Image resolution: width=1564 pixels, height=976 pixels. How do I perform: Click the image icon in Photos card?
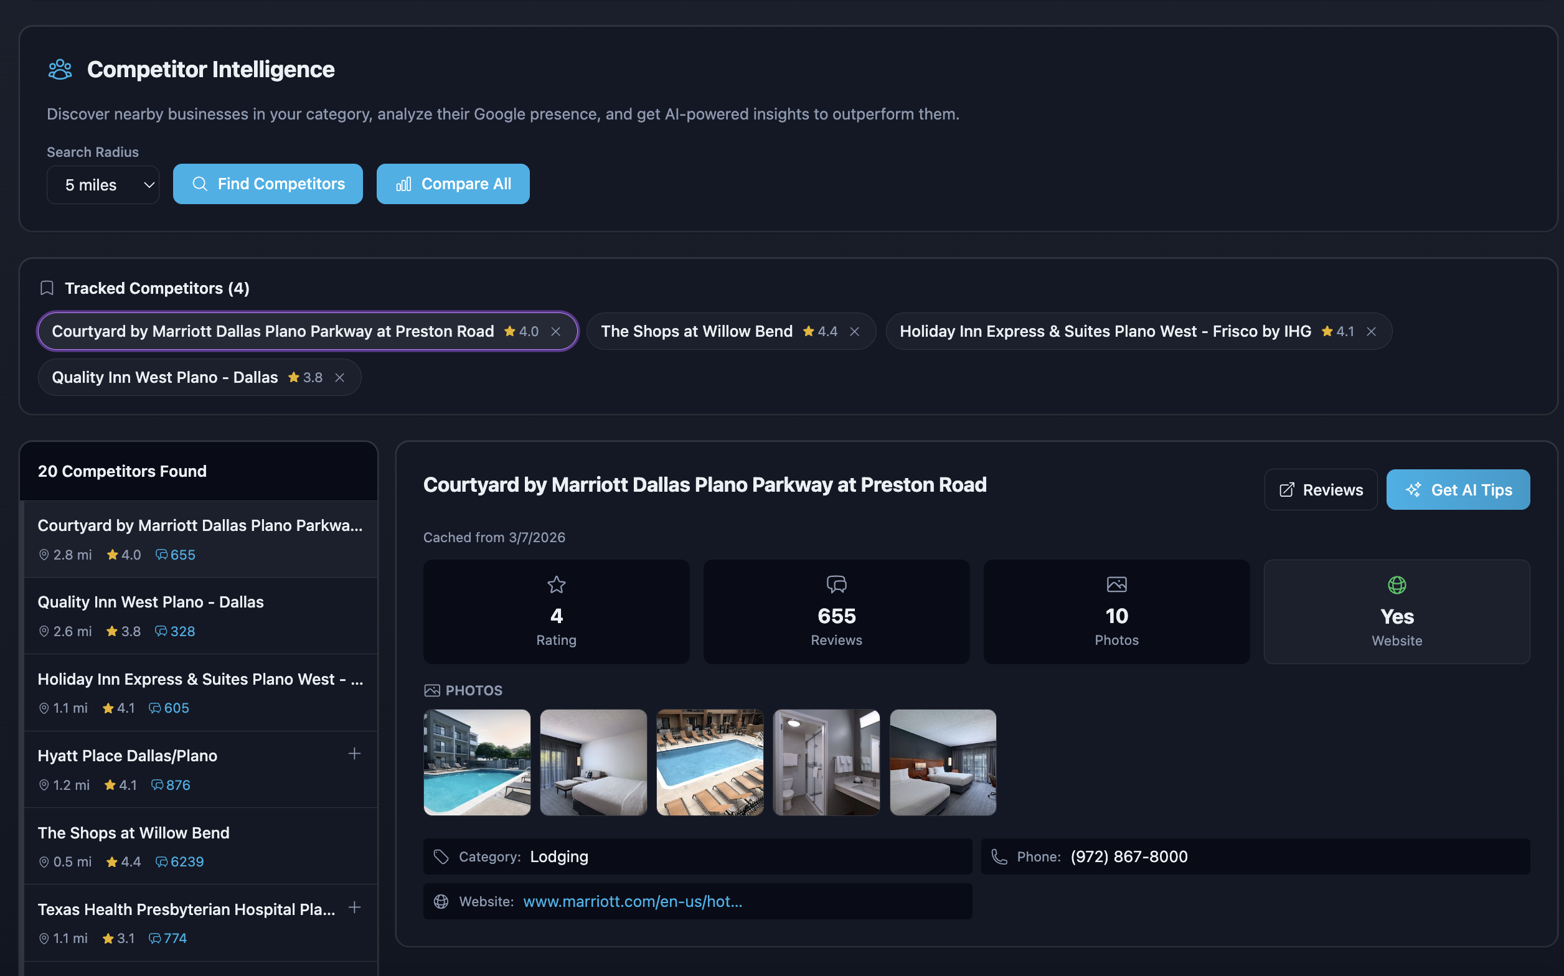[1117, 584]
